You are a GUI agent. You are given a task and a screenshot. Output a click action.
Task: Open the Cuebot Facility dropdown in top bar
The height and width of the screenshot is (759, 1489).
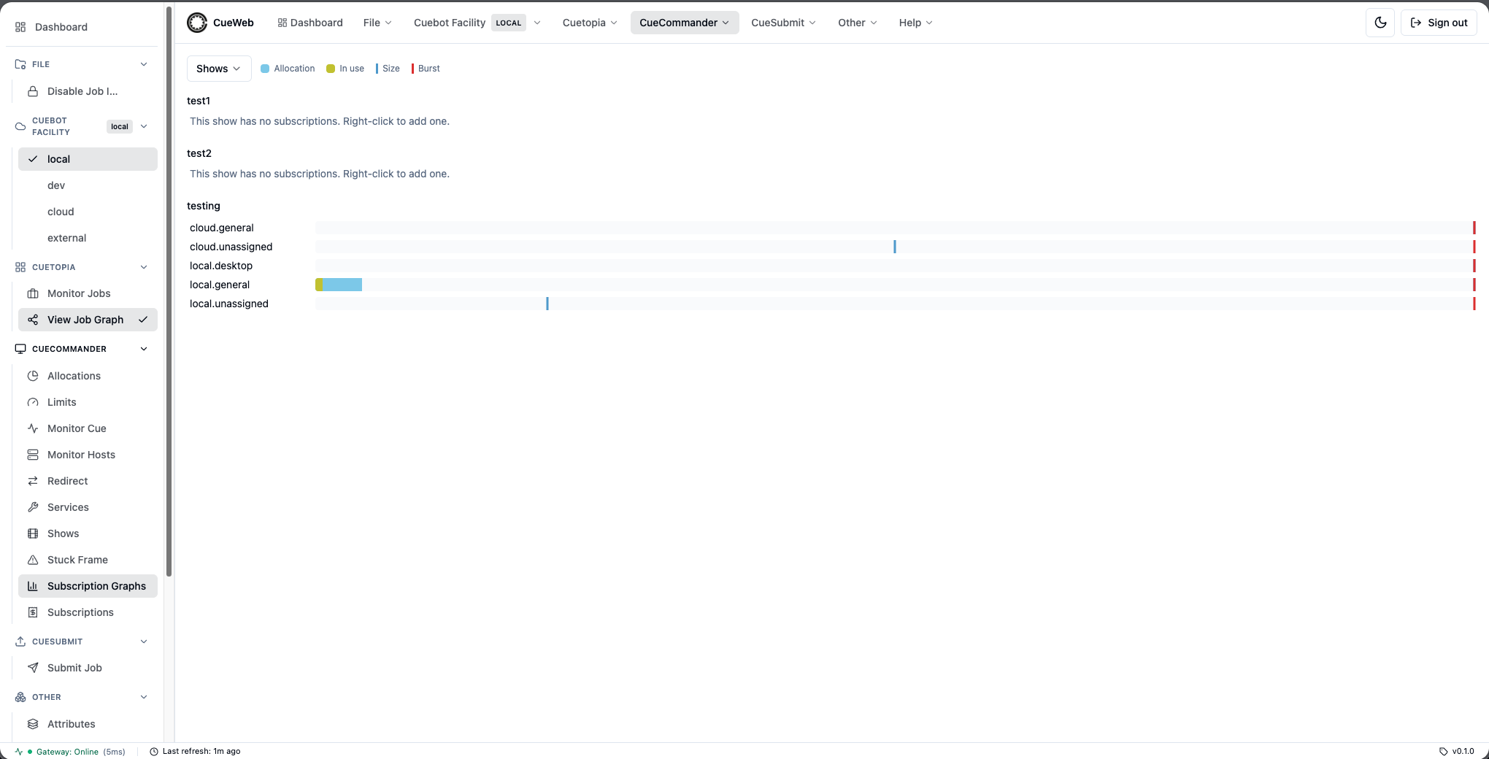point(477,23)
